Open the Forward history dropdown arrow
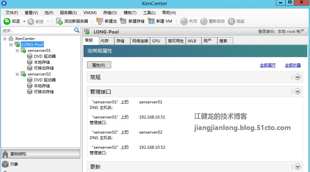 click(x=48, y=21)
